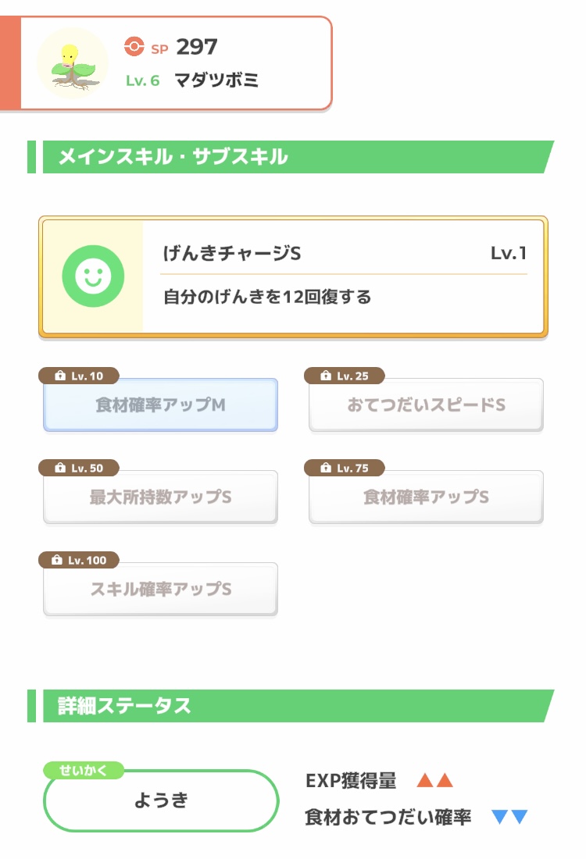Open the 食材確率アップM sub skill
The height and width of the screenshot is (859, 586).
[x=161, y=405]
